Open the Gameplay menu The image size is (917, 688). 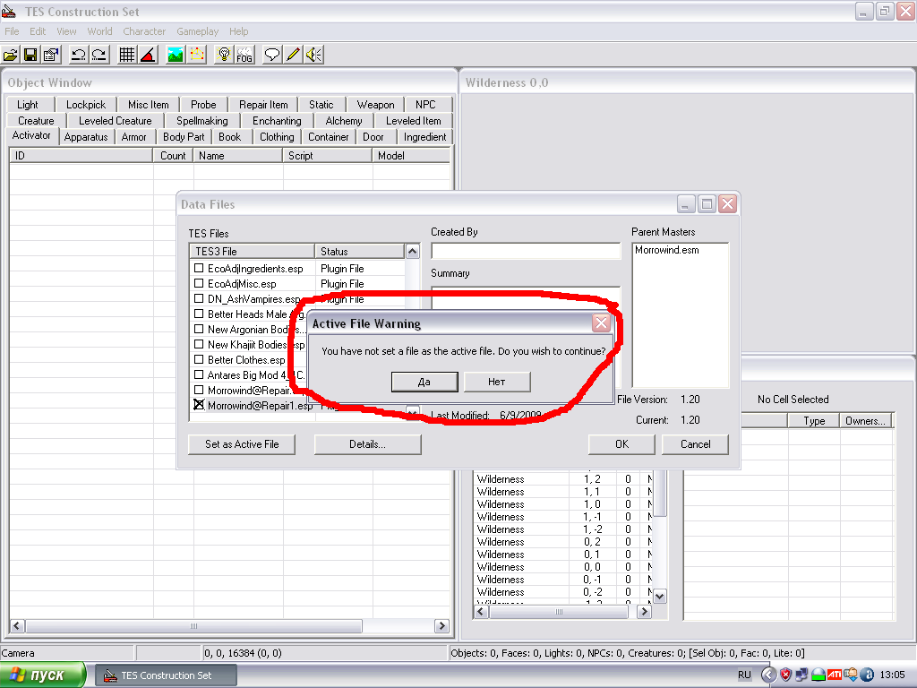(198, 31)
